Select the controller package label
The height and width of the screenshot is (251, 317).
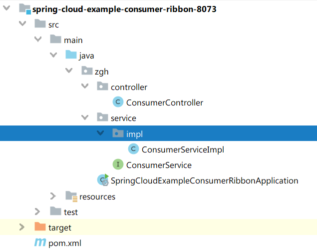click(129, 87)
